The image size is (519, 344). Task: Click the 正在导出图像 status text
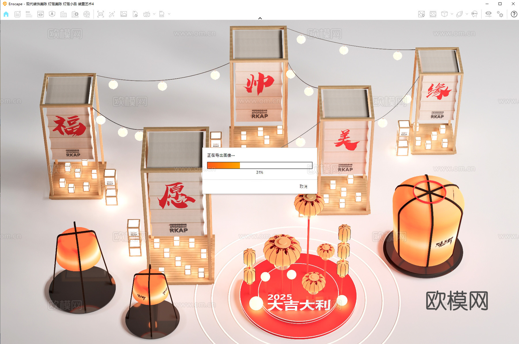[221, 155]
